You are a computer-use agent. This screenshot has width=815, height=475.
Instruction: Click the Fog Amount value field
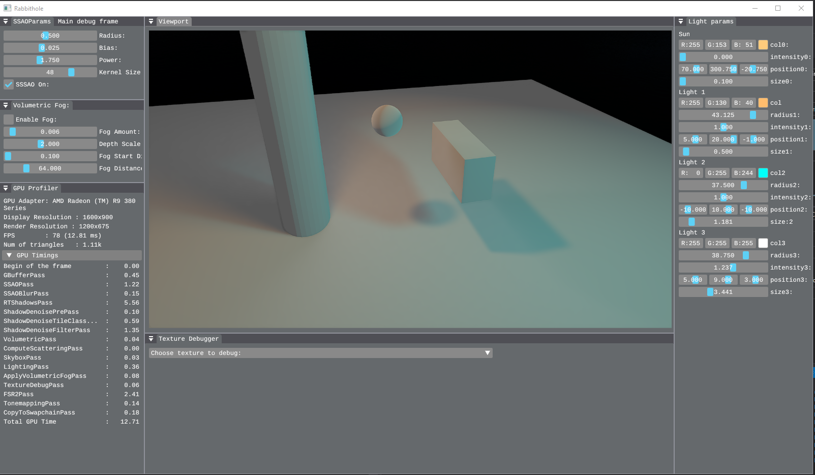pyautogui.click(x=49, y=131)
